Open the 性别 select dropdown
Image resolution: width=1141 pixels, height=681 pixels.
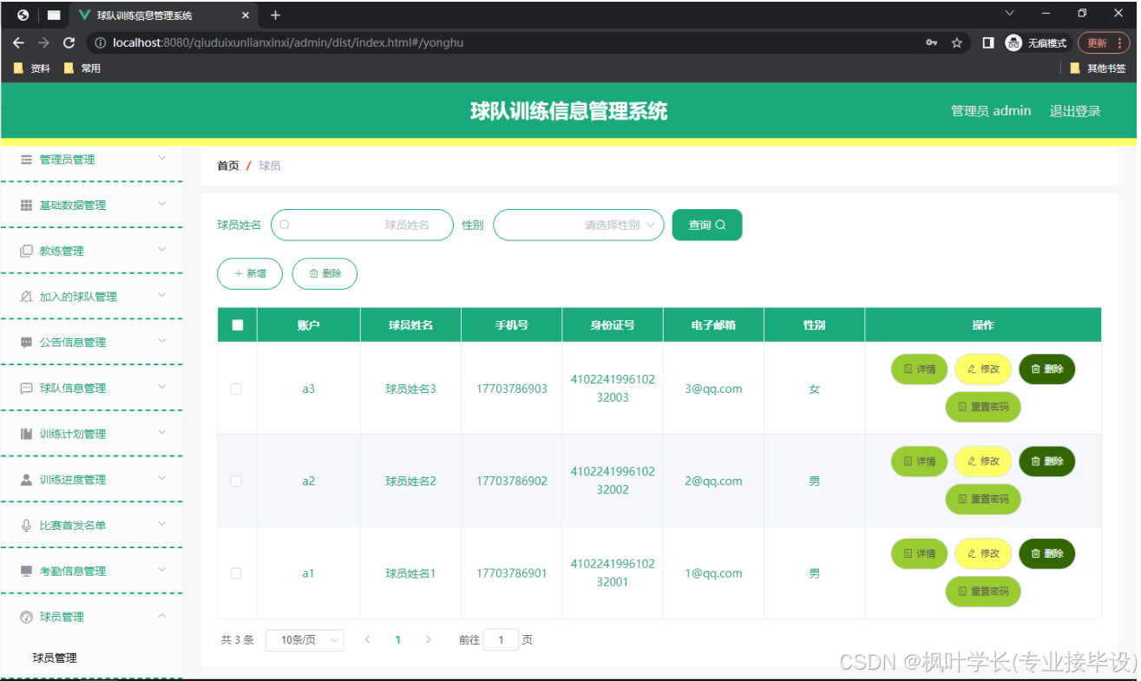pyautogui.click(x=579, y=225)
